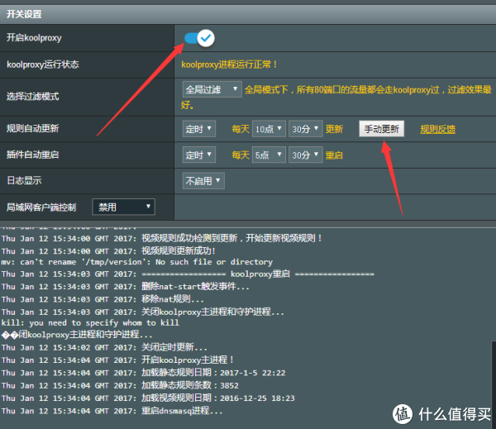Click log line 加载视频规则日期：2016-12-25 18:23
This screenshot has height=429, width=496.
[148, 398]
